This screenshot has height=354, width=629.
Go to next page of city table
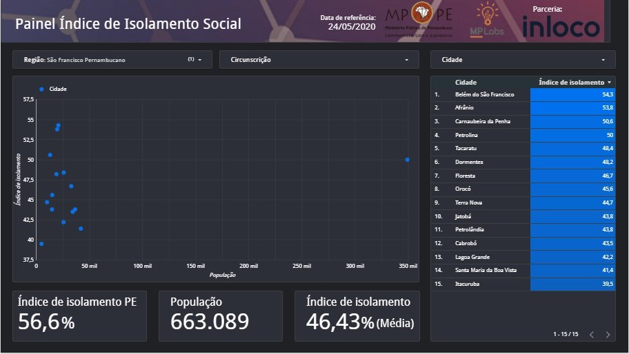click(608, 335)
